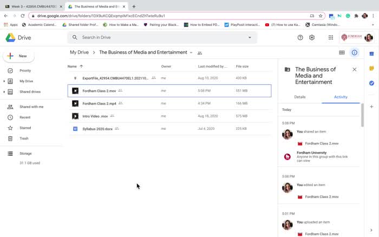Open browser extensions puzzle icon
Screen dimensions: 379x237
356,16
